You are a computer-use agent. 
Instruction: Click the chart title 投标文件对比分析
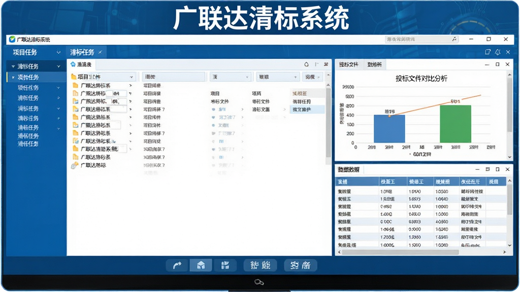421,79
